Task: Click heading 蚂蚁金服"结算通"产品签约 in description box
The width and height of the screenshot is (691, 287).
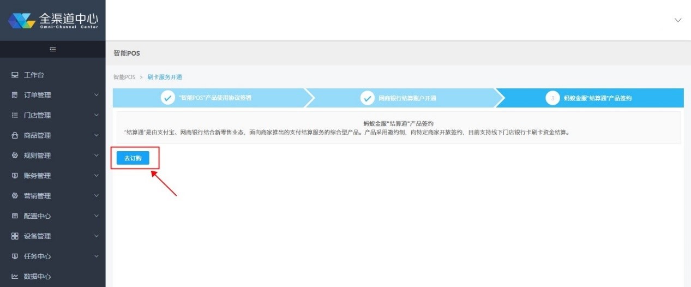Action: click(398, 124)
